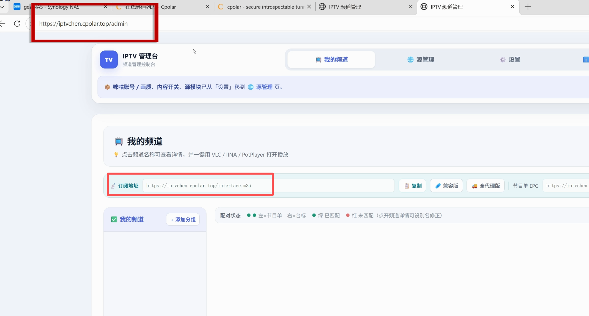Screen dimensions: 589x316
Task: Open the 源管理 tab
Action: [x=421, y=60]
